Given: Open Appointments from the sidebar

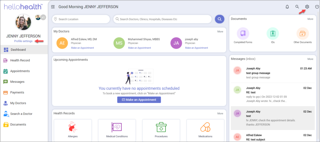Looking at the screenshot, I should [20, 71].
